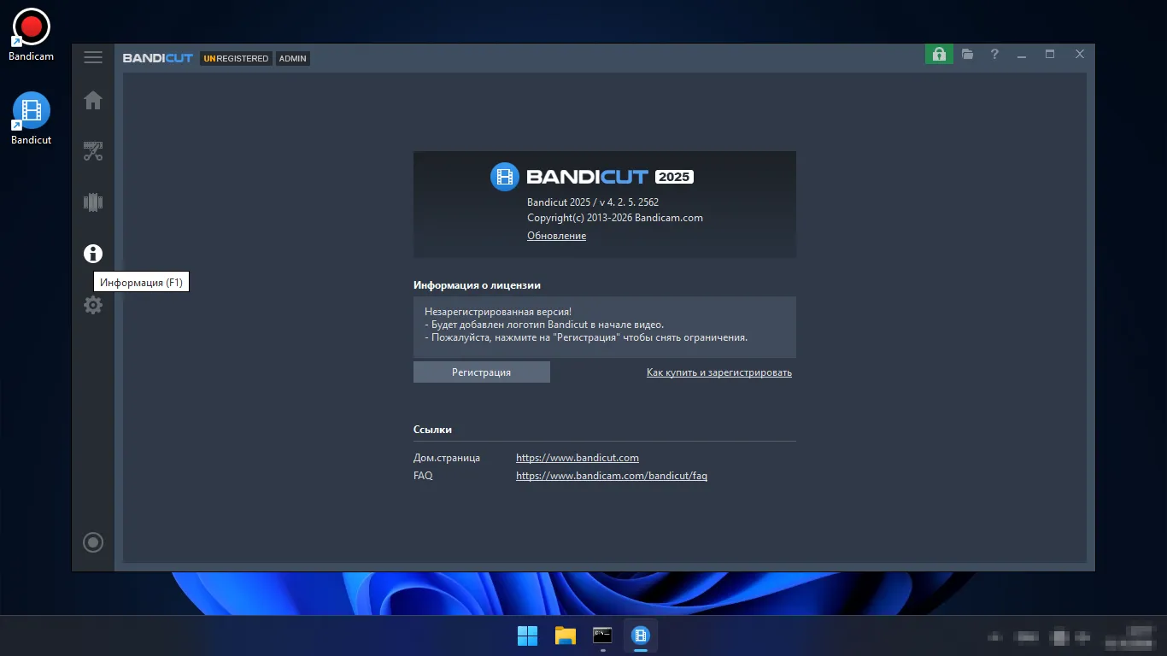Open the settings gear in the sidebar
This screenshot has height=656, width=1167.
[93, 305]
